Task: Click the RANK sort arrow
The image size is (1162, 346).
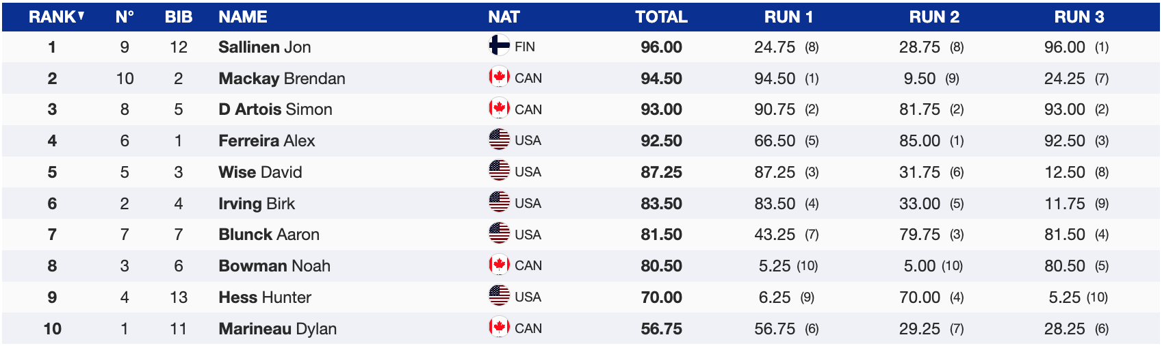Action: tap(81, 16)
